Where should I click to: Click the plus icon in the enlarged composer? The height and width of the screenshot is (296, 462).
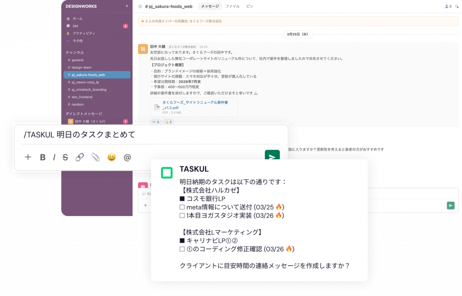click(x=28, y=157)
